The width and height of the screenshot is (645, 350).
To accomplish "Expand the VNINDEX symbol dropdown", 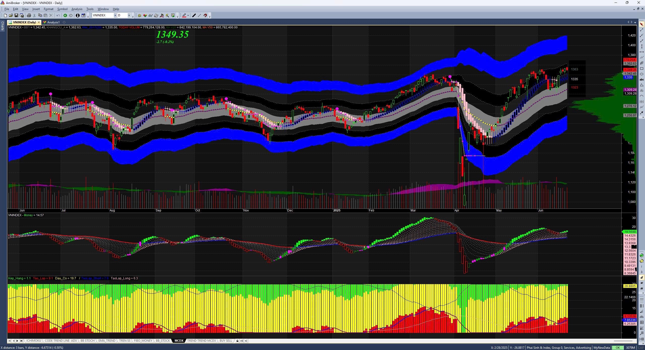I will [115, 16].
